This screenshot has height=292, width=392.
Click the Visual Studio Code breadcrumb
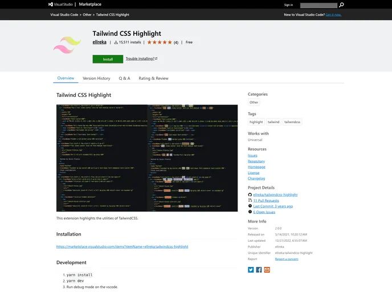[x=64, y=15]
